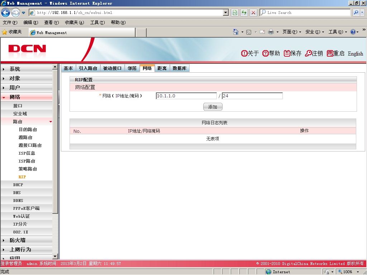Click the compatibility view icon
Image resolution: width=367 pixels, height=275 pixels.
234,13
